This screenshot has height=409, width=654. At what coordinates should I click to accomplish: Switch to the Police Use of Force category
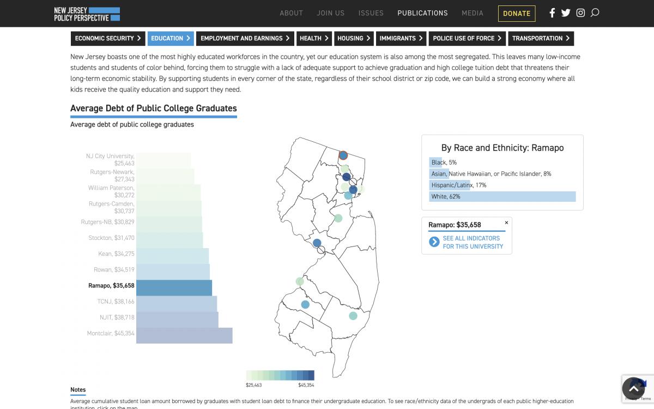coord(468,38)
